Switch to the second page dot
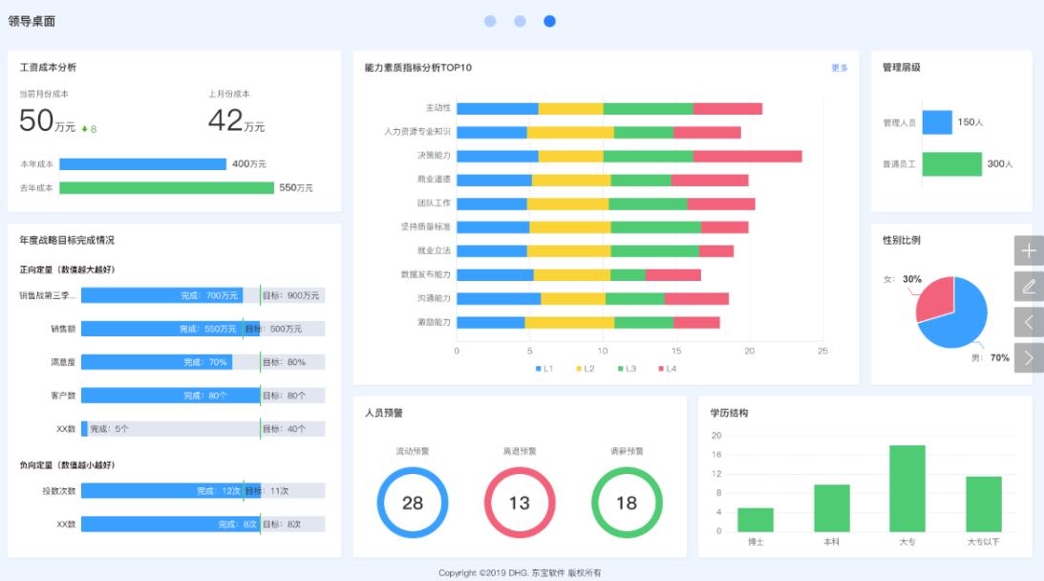Image resolution: width=1044 pixels, height=581 pixels. coord(520,21)
